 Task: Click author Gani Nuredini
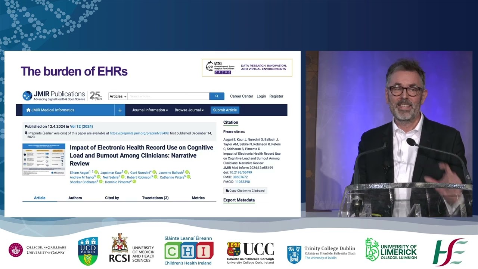[x=140, y=173]
